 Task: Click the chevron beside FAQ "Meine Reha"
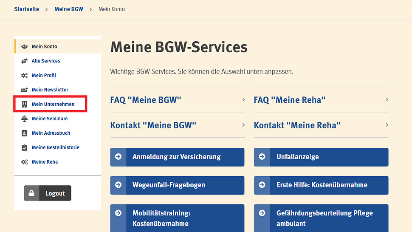[387, 99]
